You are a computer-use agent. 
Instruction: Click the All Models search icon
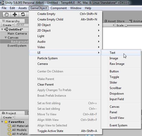(10, 130)
